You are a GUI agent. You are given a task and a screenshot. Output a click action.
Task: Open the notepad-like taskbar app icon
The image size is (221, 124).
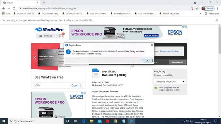tap(124, 121)
